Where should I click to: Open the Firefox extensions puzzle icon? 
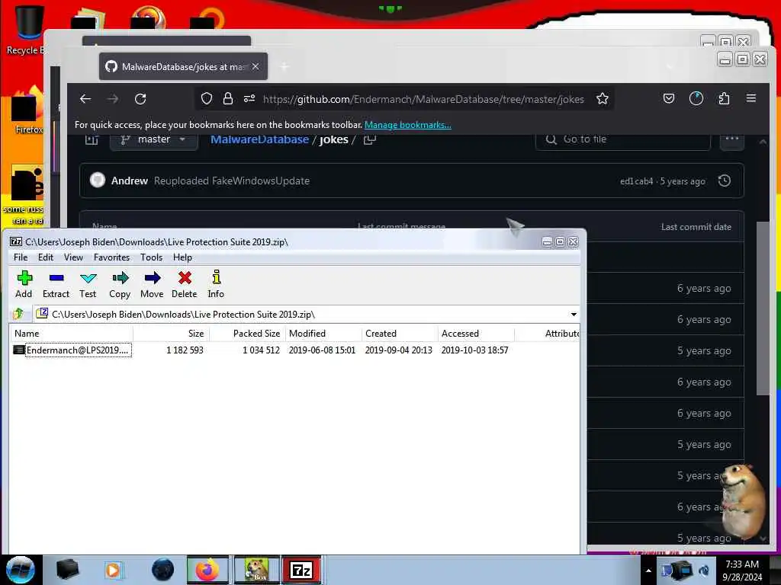click(724, 98)
